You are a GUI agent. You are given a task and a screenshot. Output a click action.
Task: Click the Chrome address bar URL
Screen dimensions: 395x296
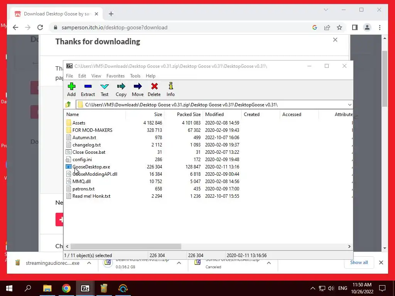(x=114, y=27)
